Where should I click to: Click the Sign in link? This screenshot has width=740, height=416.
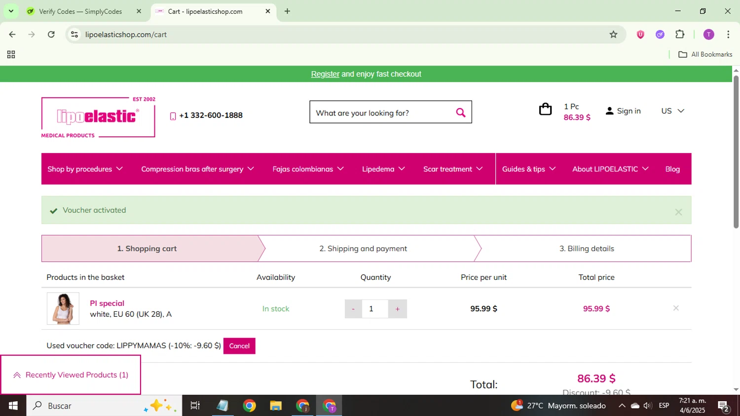(629, 111)
